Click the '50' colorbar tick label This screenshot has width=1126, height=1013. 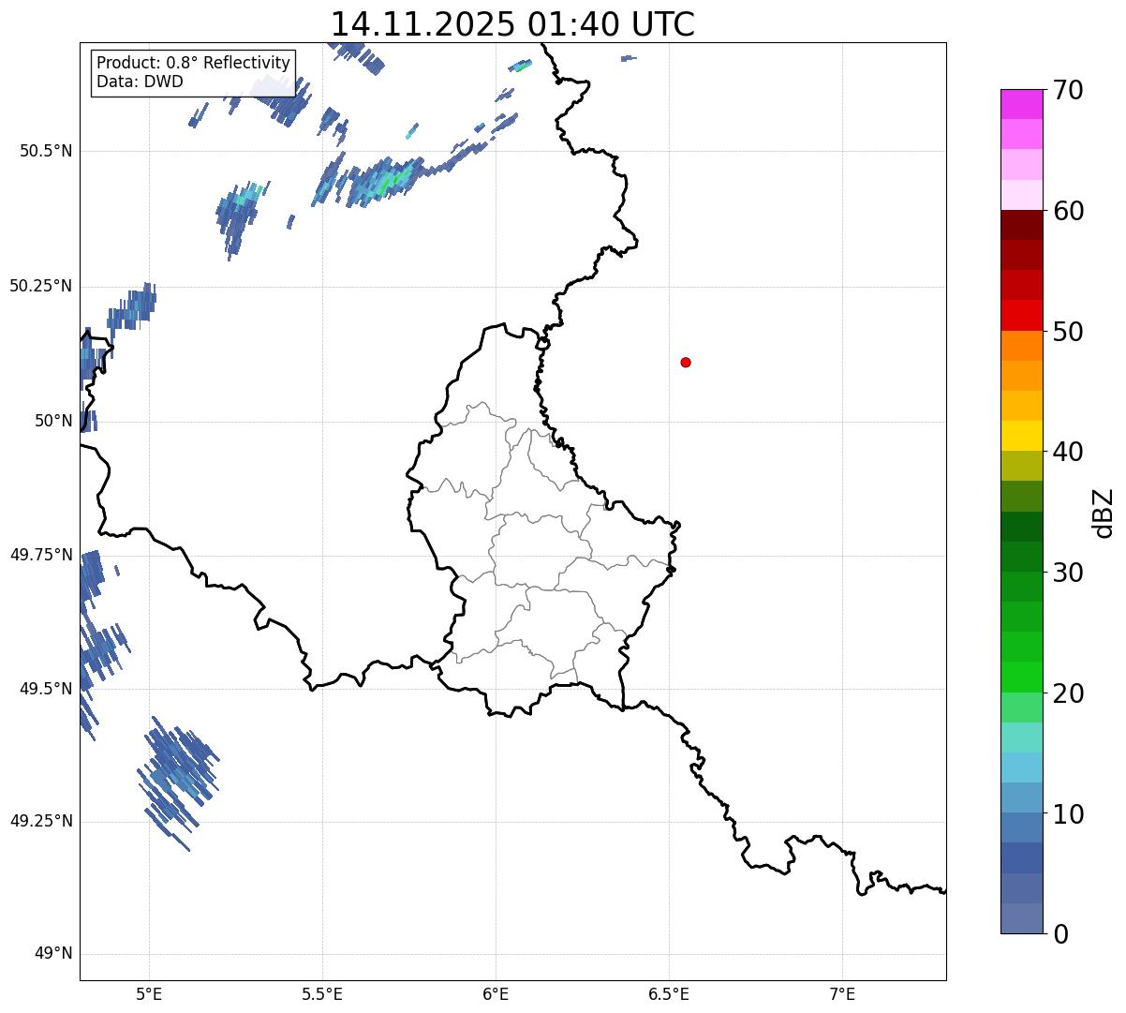click(x=1068, y=333)
